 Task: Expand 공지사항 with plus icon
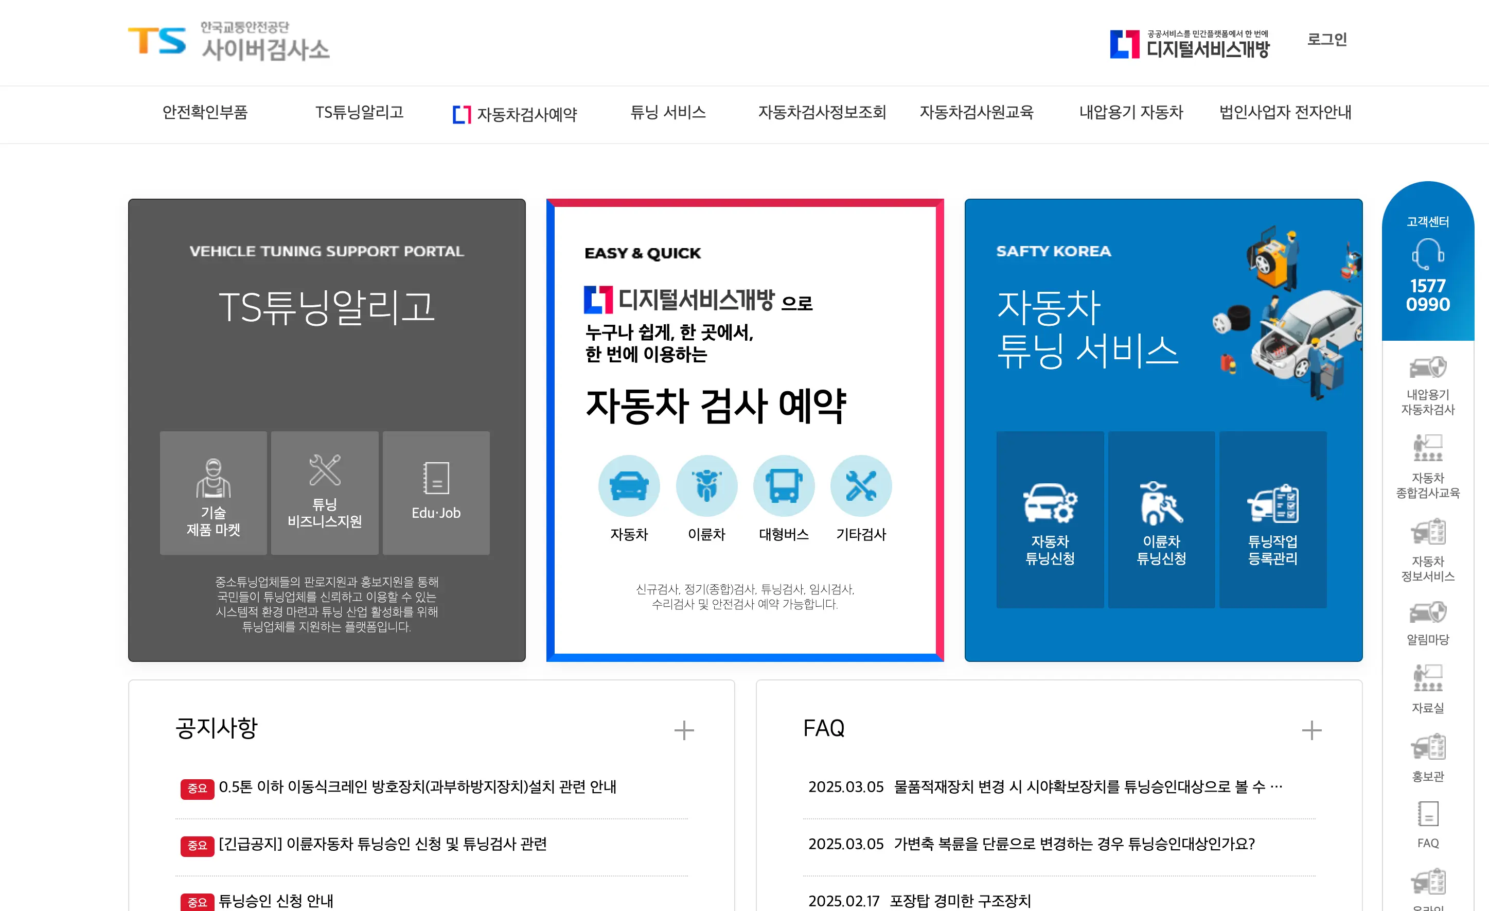pyautogui.click(x=683, y=730)
